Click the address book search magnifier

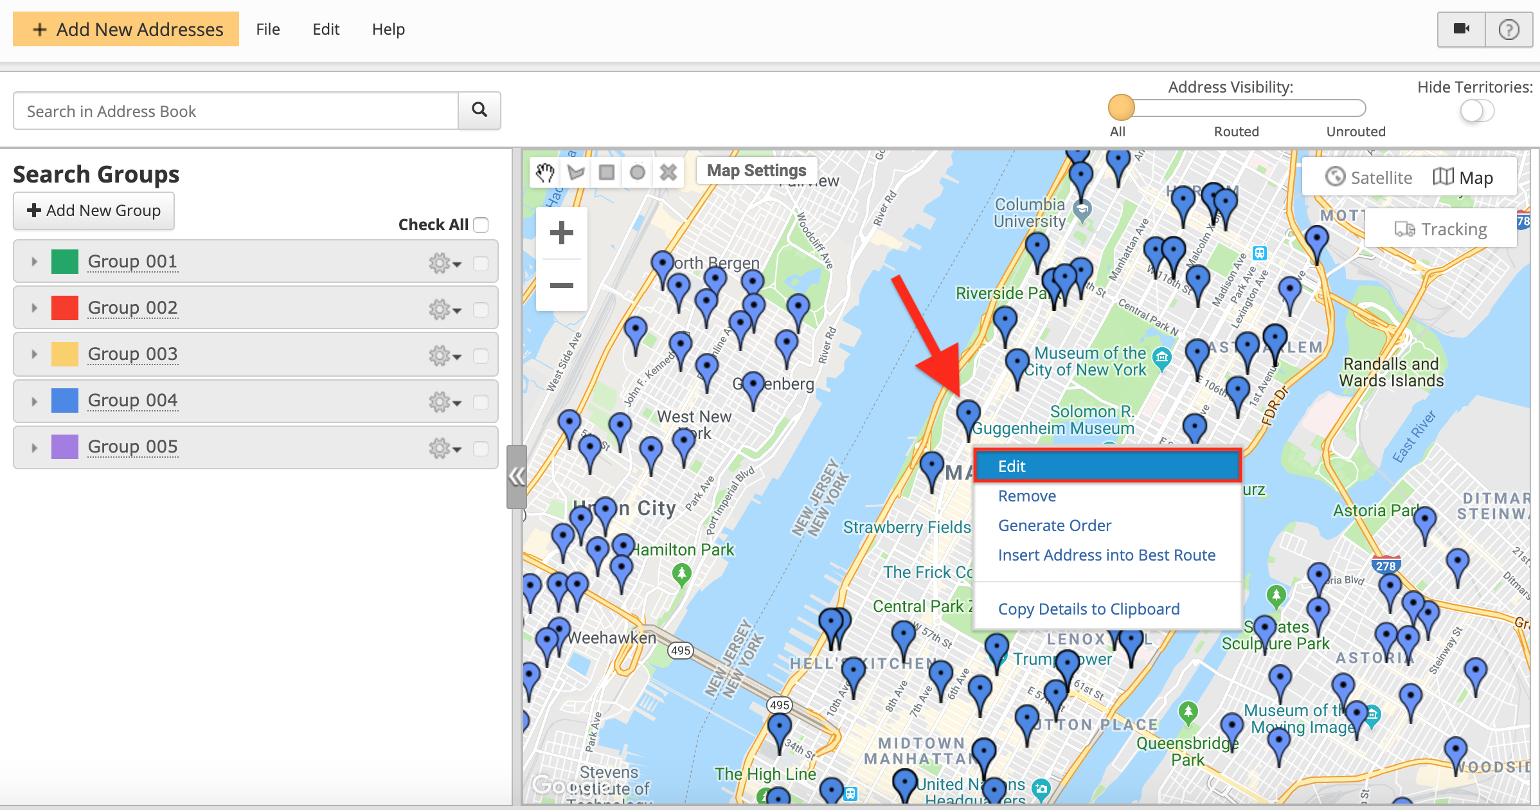(479, 110)
